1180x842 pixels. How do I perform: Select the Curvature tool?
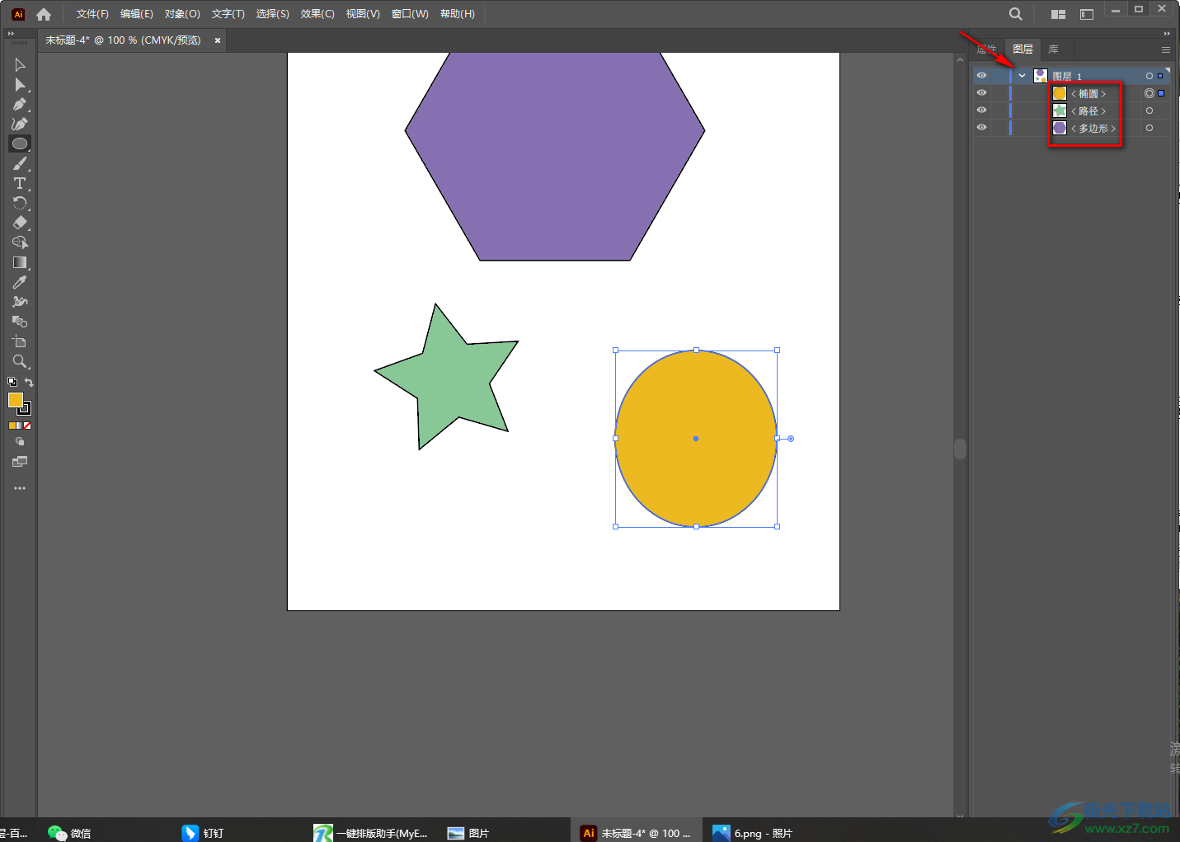tap(20, 124)
